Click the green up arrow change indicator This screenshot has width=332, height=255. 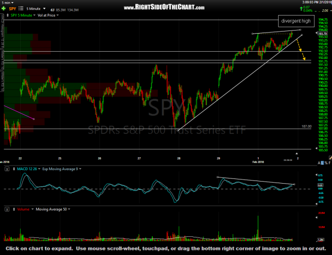click(x=301, y=9)
